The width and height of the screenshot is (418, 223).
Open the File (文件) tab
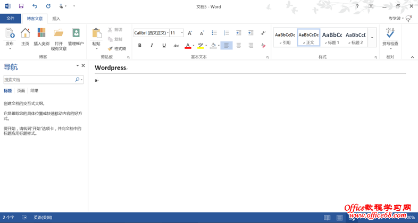point(11,19)
